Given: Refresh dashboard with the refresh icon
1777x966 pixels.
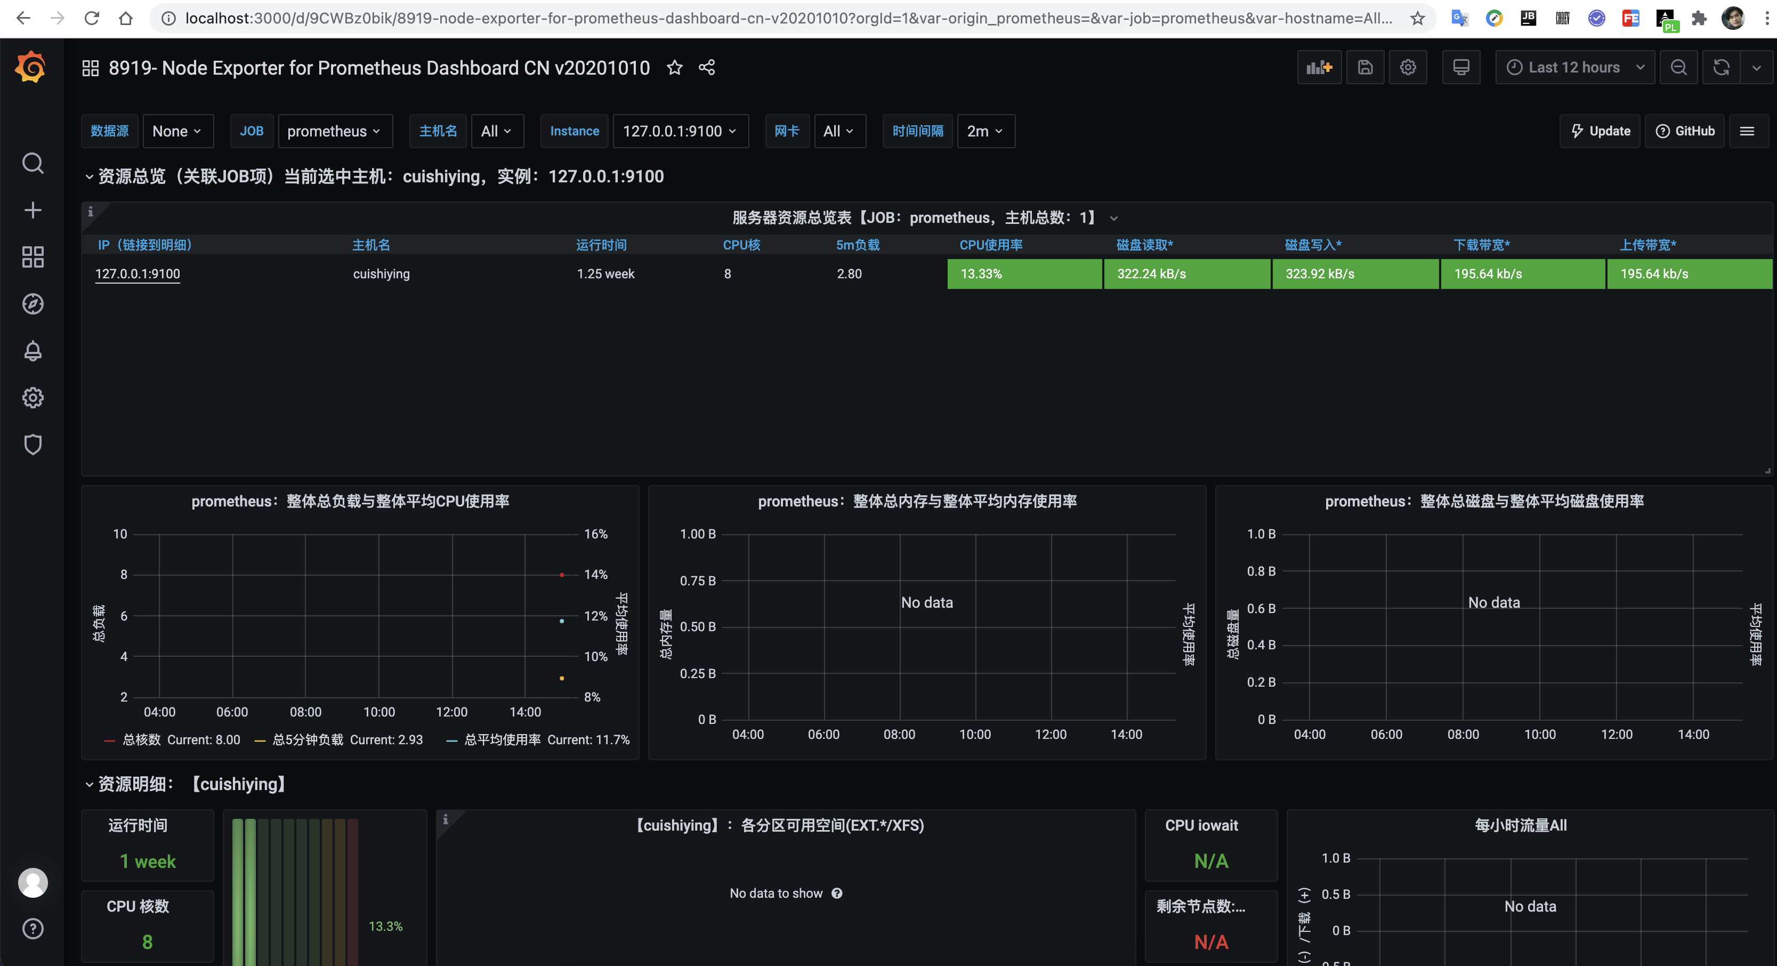Looking at the screenshot, I should pyautogui.click(x=1721, y=68).
